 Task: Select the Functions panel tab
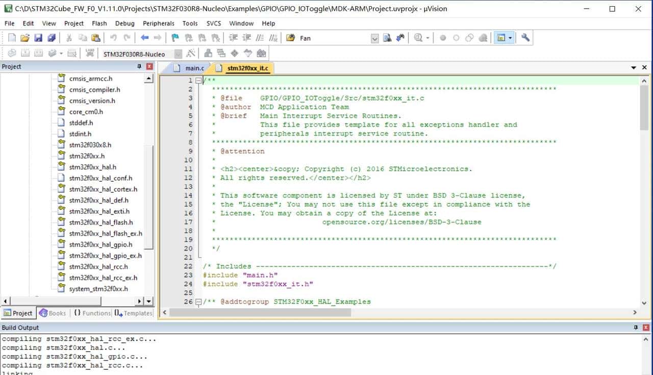coord(92,313)
